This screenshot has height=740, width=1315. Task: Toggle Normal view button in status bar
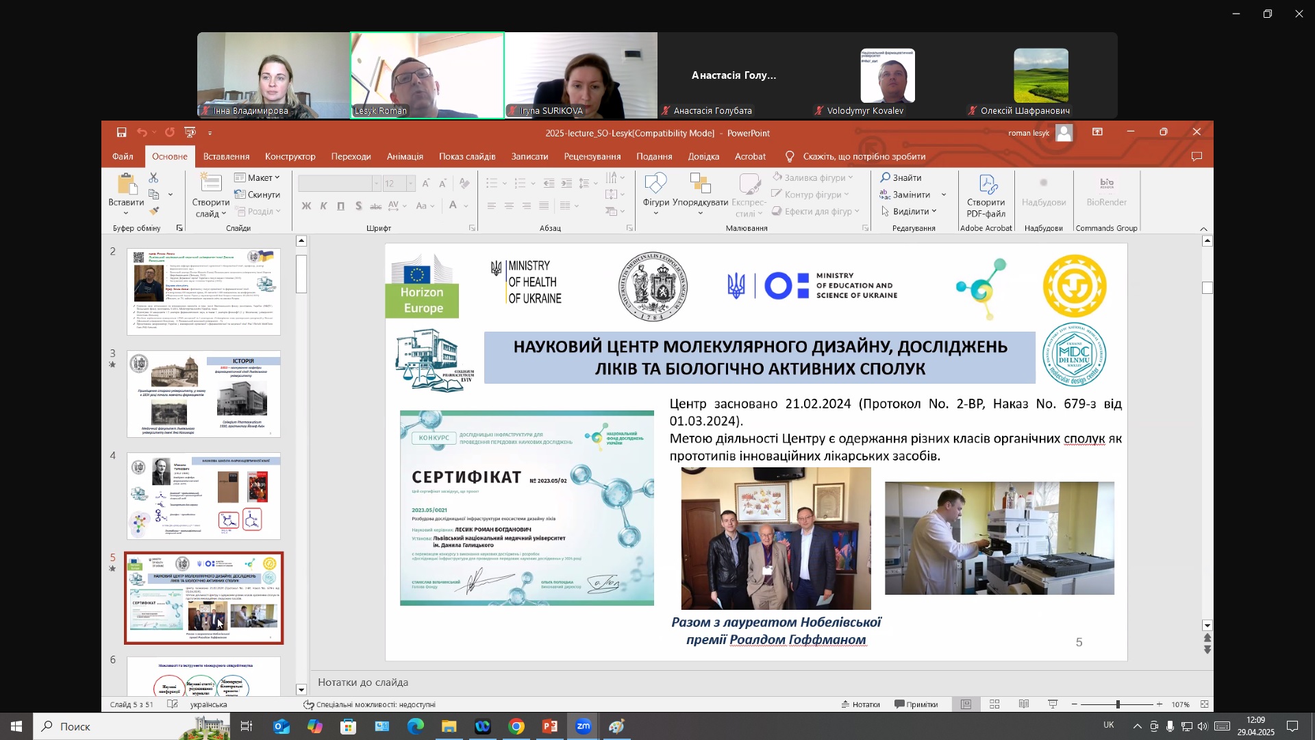click(x=966, y=704)
